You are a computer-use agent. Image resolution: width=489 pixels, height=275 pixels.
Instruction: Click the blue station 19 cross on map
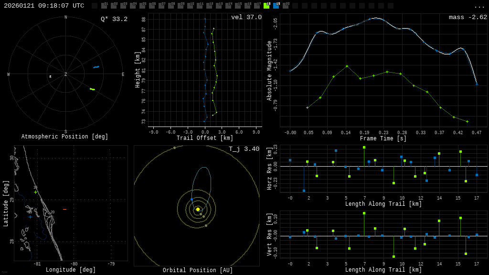pyautogui.click(x=30, y=217)
